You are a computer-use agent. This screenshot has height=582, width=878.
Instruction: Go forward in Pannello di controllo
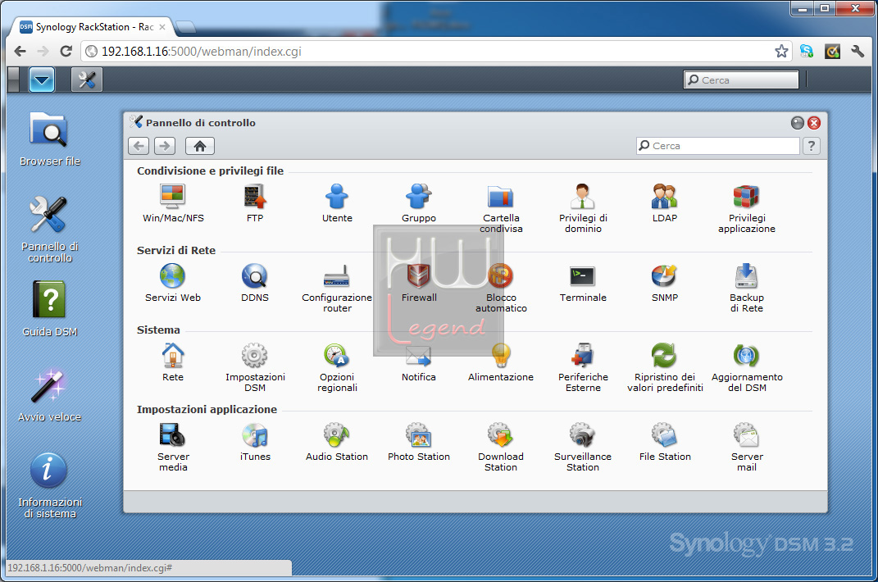[165, 146]
